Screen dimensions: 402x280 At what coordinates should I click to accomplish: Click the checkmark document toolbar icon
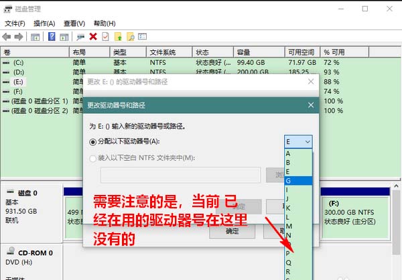pyautogui.click(x=105, y=36)
